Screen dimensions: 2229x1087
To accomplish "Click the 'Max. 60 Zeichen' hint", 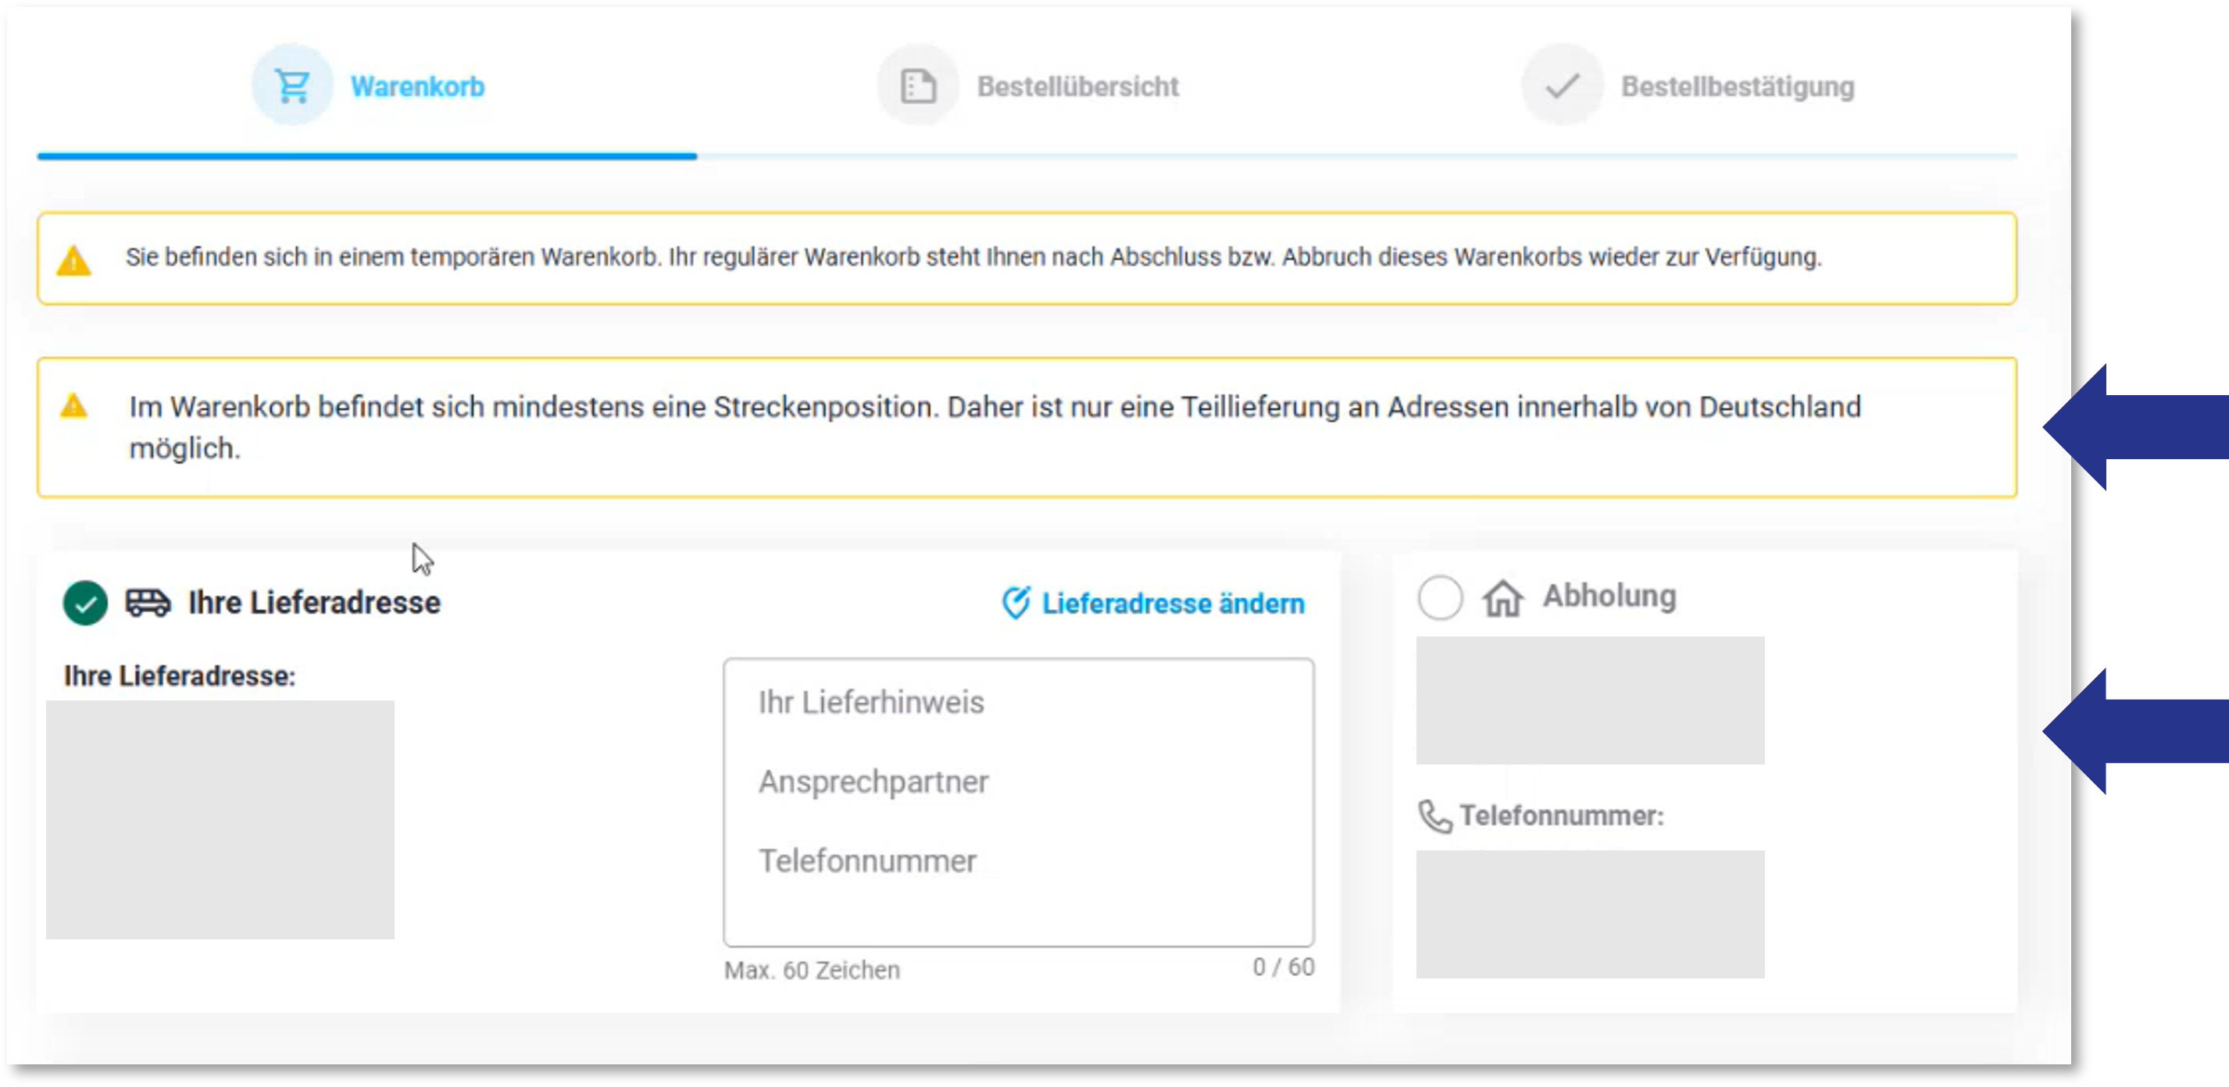I will [812, 971].
